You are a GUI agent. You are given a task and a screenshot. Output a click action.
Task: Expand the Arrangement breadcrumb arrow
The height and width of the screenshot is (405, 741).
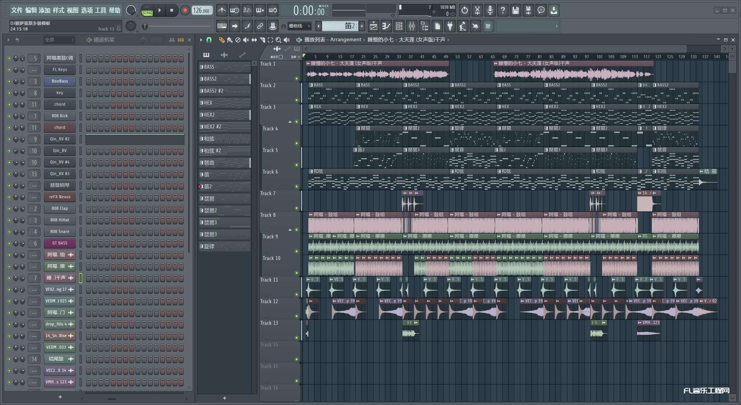coord(364,40)
